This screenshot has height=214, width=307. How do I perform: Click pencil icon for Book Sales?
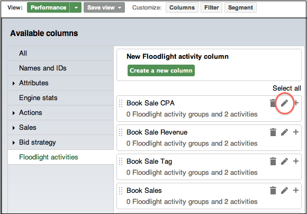284,190
